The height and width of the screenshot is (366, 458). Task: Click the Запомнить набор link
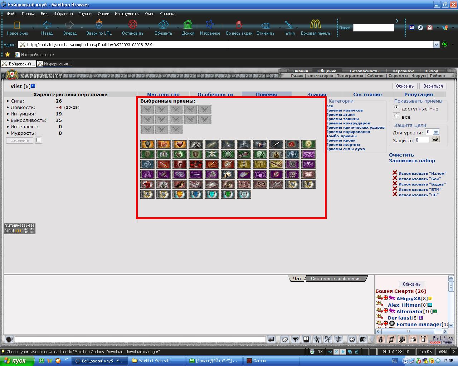pyautogui.click(x=412, y=160)
